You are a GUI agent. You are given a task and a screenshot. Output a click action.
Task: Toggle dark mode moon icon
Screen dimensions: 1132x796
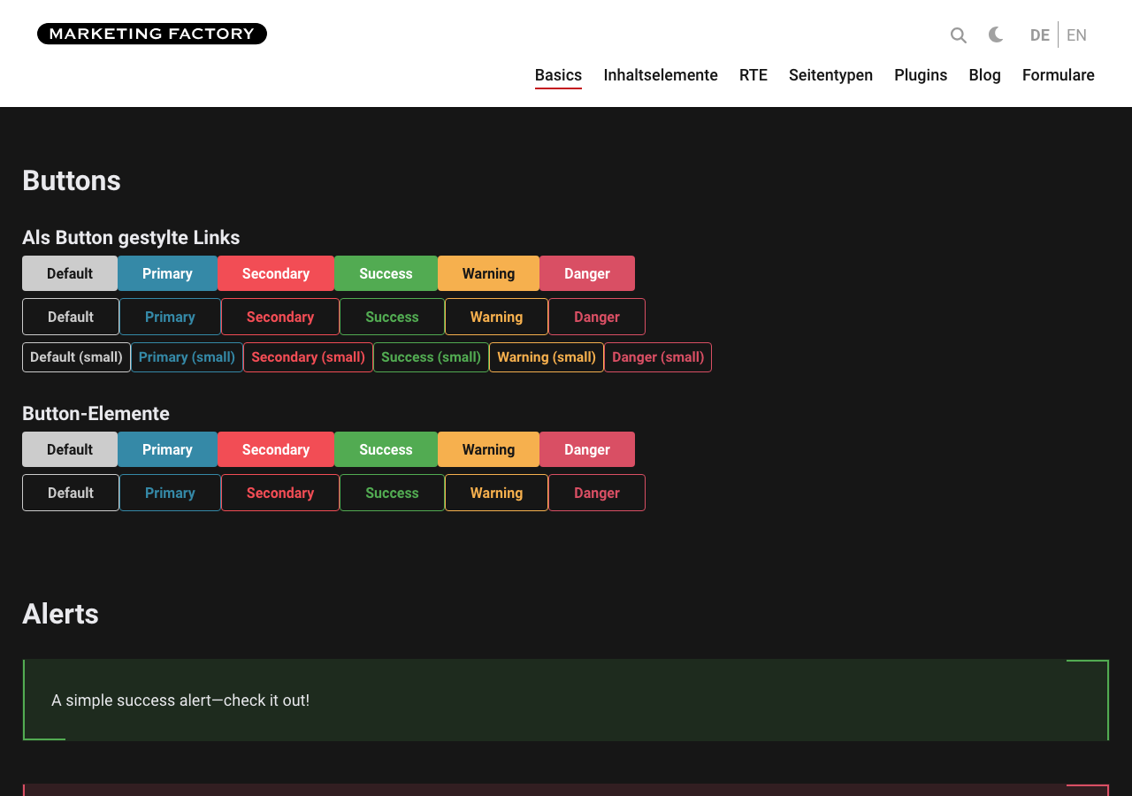[x=996, y=34]
